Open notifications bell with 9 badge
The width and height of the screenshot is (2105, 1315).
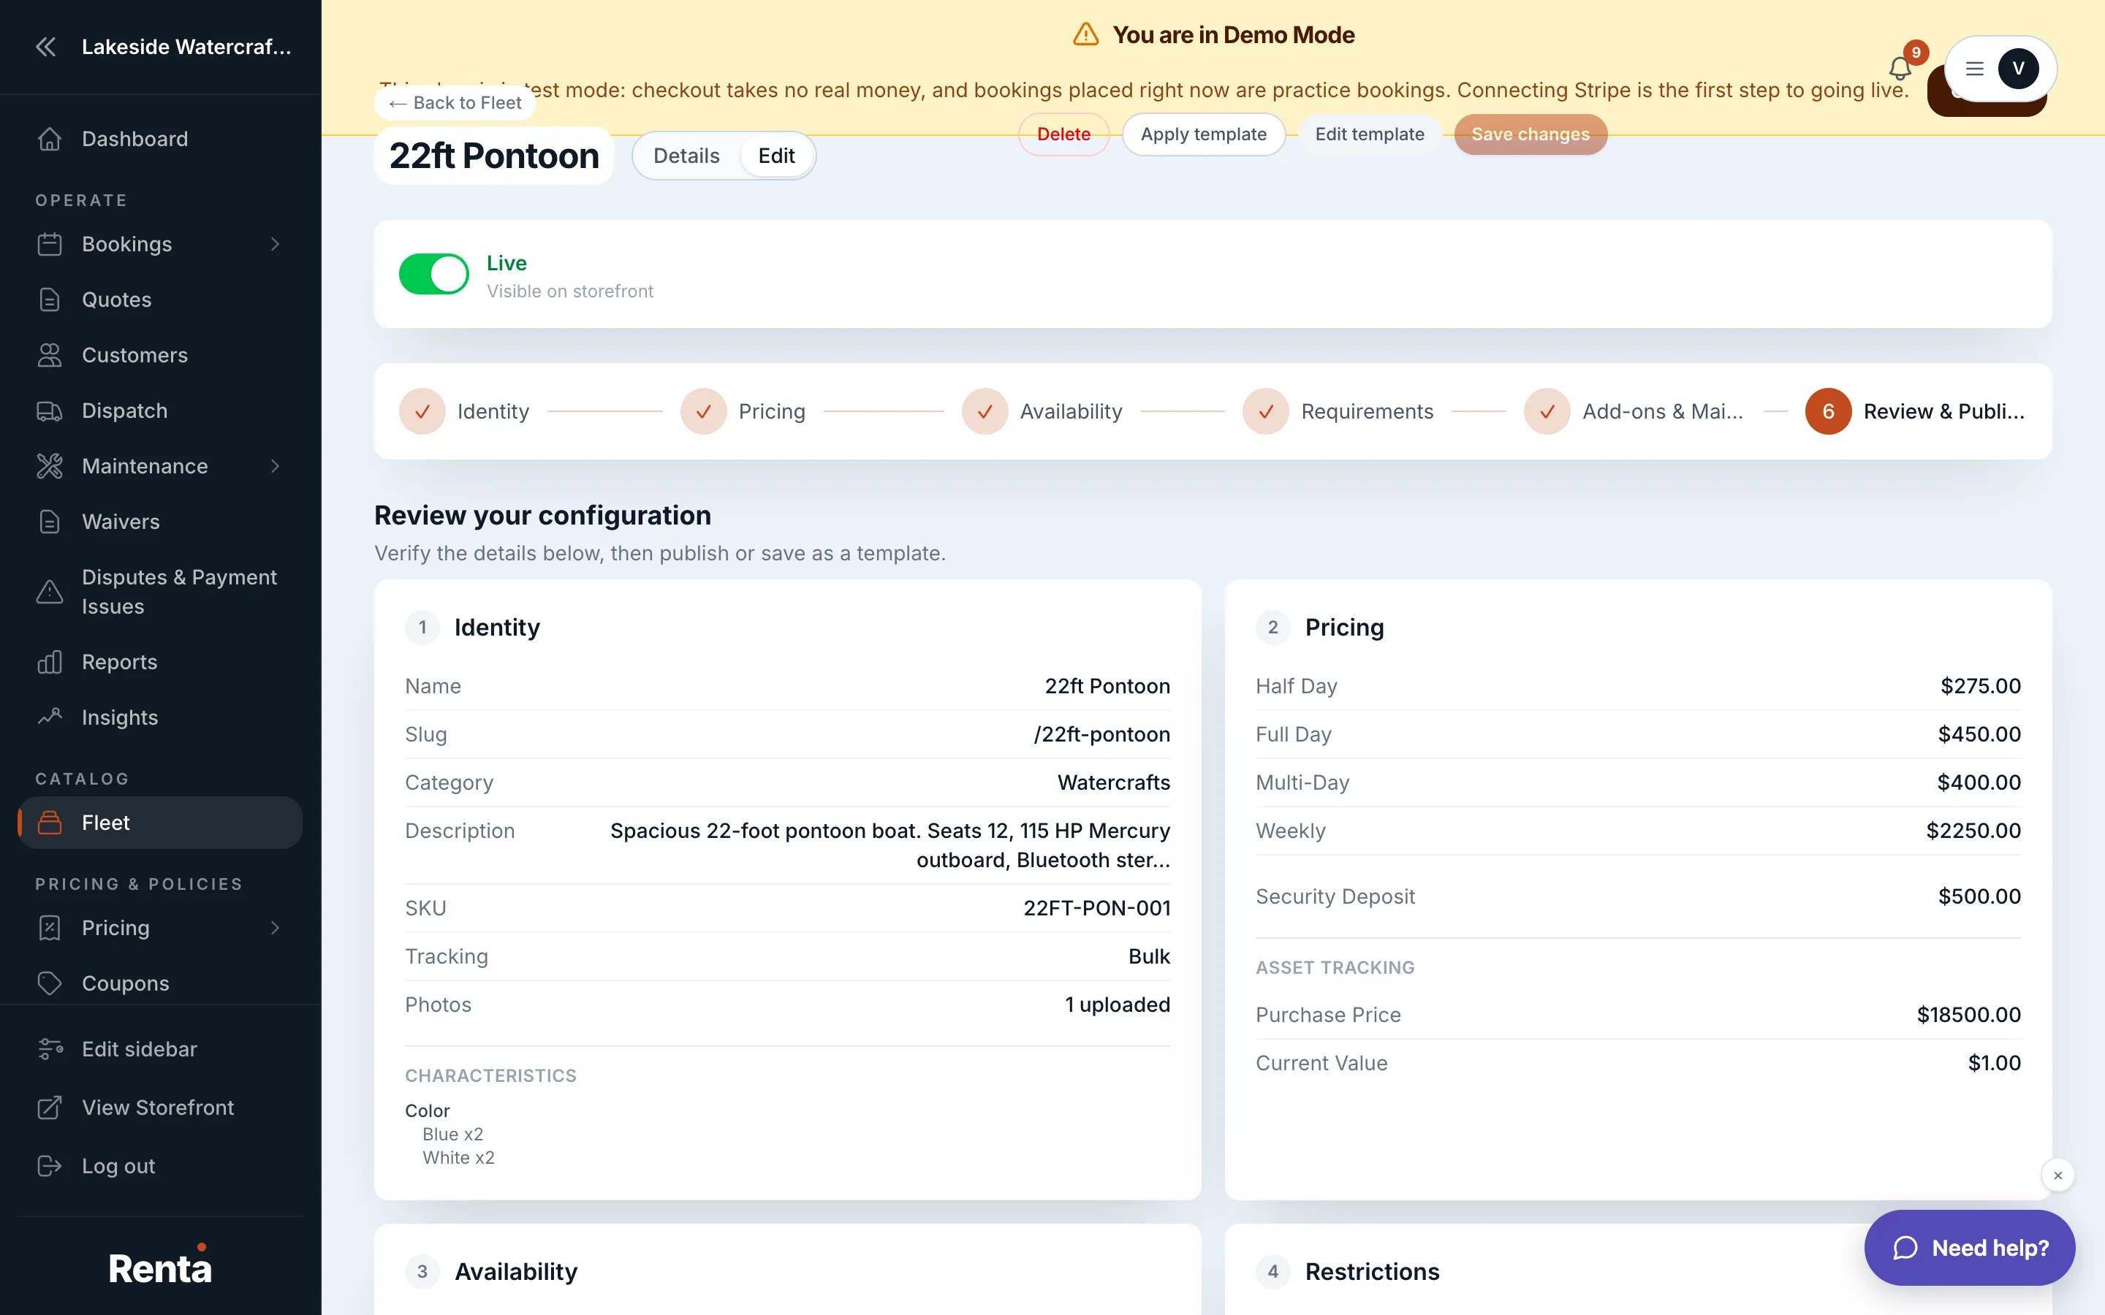(x=1900, y=68)
